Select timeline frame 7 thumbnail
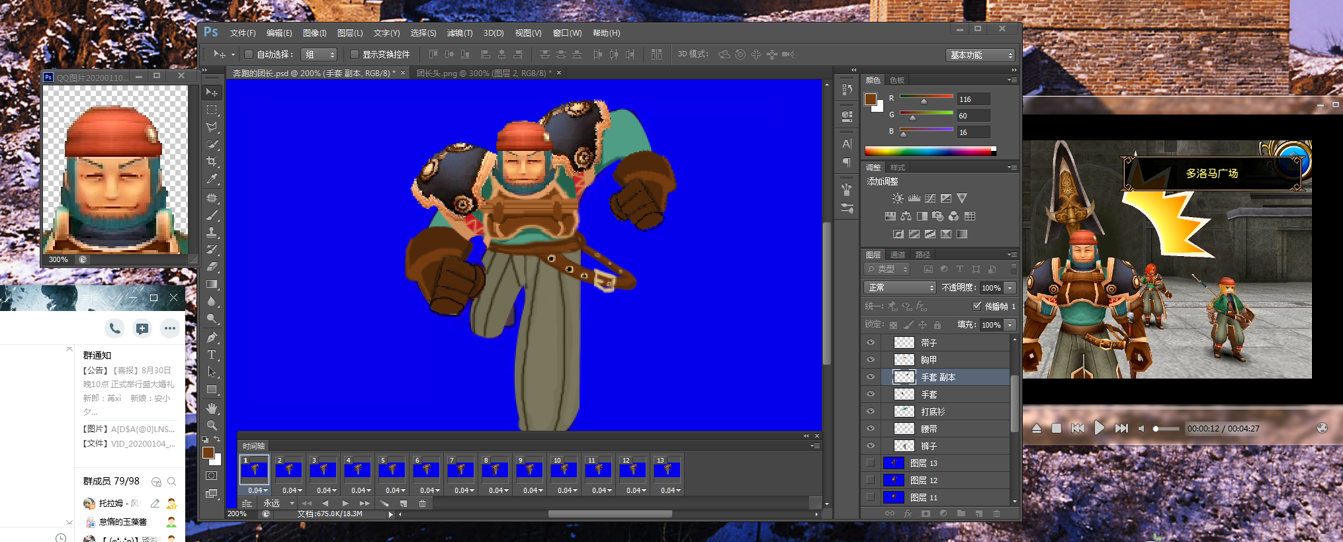 coord(460,469)
